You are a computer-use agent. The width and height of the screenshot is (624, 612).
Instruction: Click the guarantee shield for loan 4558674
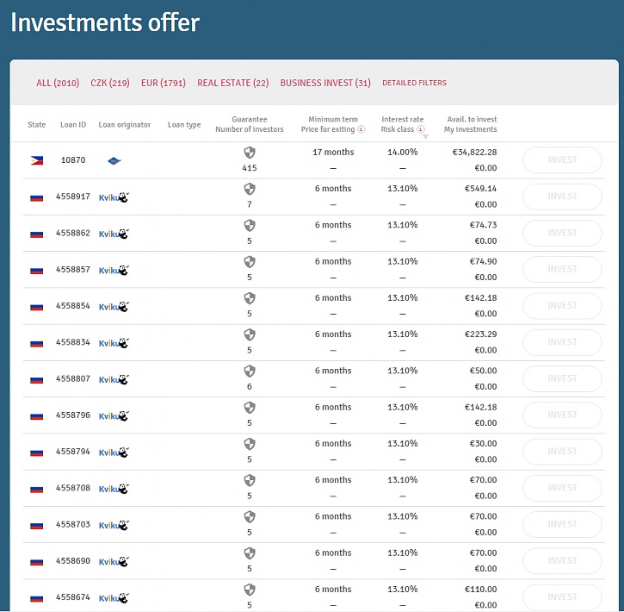[250, 590]
